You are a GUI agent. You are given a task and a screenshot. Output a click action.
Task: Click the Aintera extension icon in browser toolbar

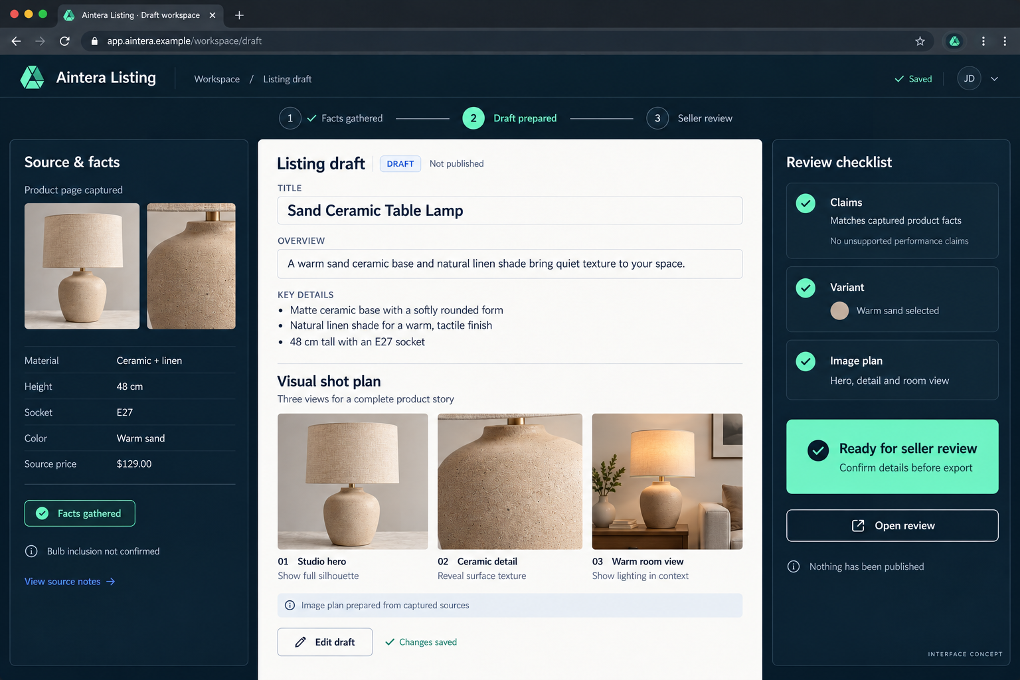click(x=954, y=41)
